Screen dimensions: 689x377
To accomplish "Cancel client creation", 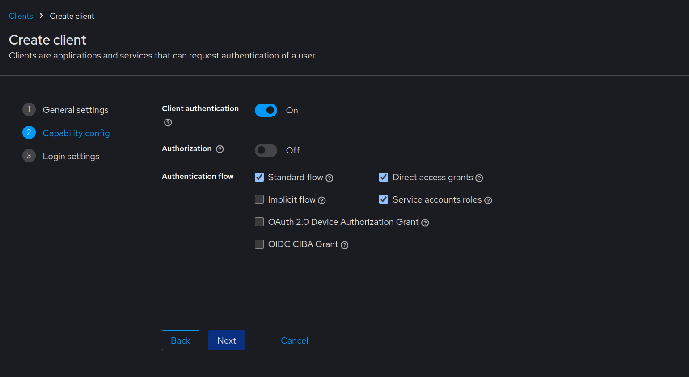I will tap(295, 340).
